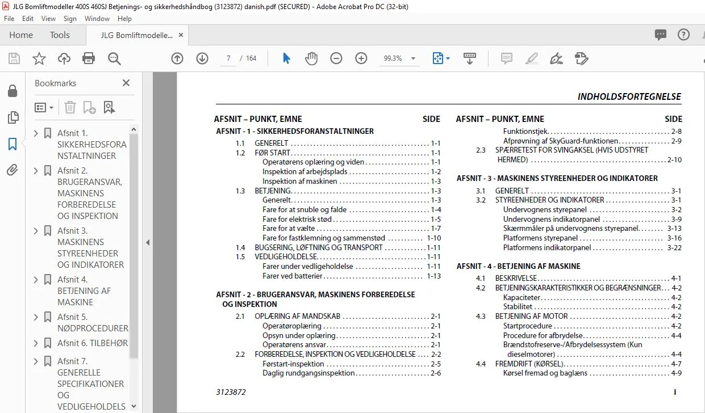Click the page number input field
The width and height of the screenshot is (705, 413).
point(228,58)
